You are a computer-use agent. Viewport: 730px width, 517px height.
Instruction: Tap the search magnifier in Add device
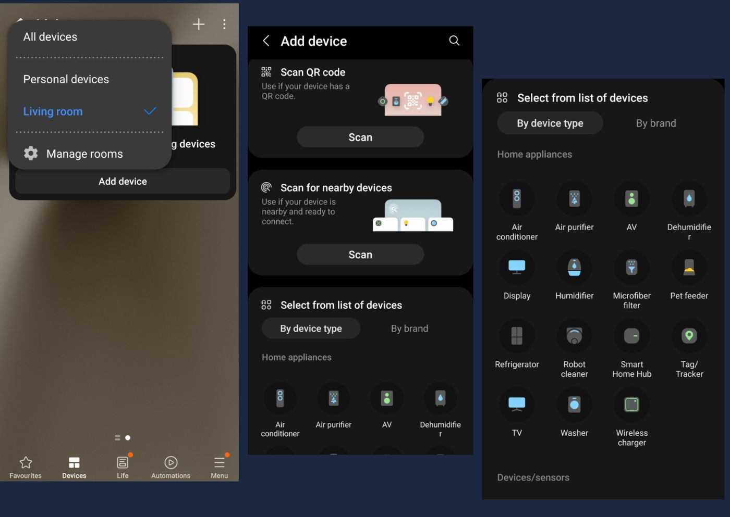tap(454, 41)
